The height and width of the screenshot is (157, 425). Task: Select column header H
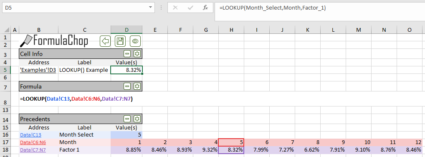231,30
